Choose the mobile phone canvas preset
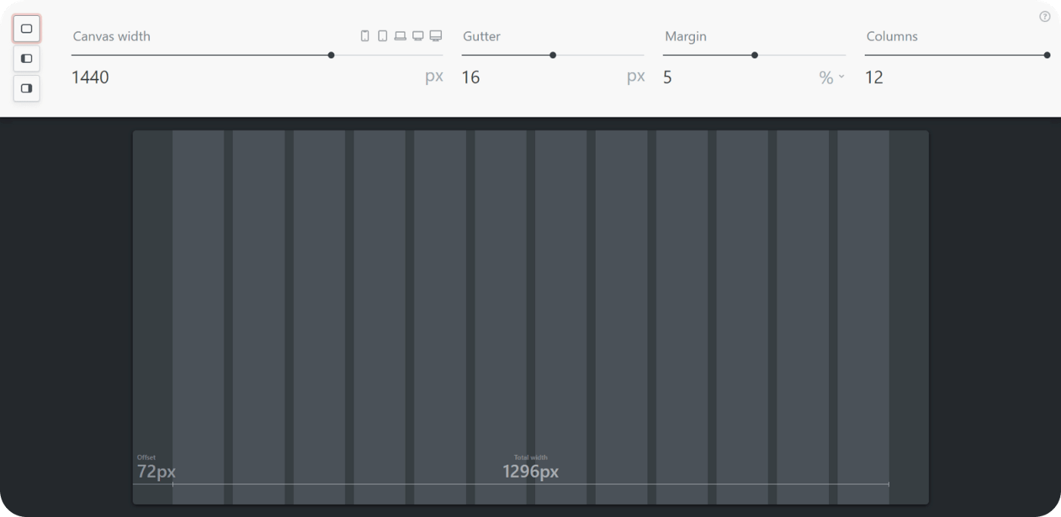 click(x=365, y=36)
